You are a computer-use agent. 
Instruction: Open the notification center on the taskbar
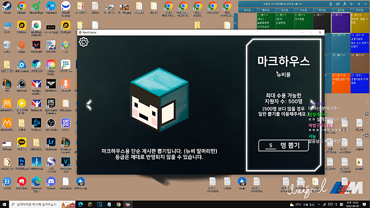point(364,204)
